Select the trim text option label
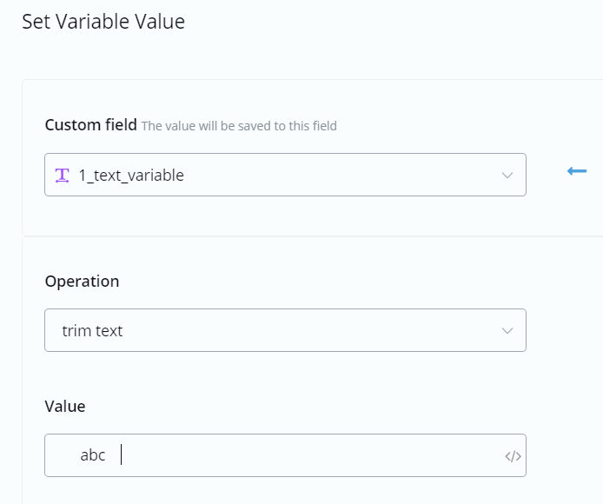 [x=92, y=331]
